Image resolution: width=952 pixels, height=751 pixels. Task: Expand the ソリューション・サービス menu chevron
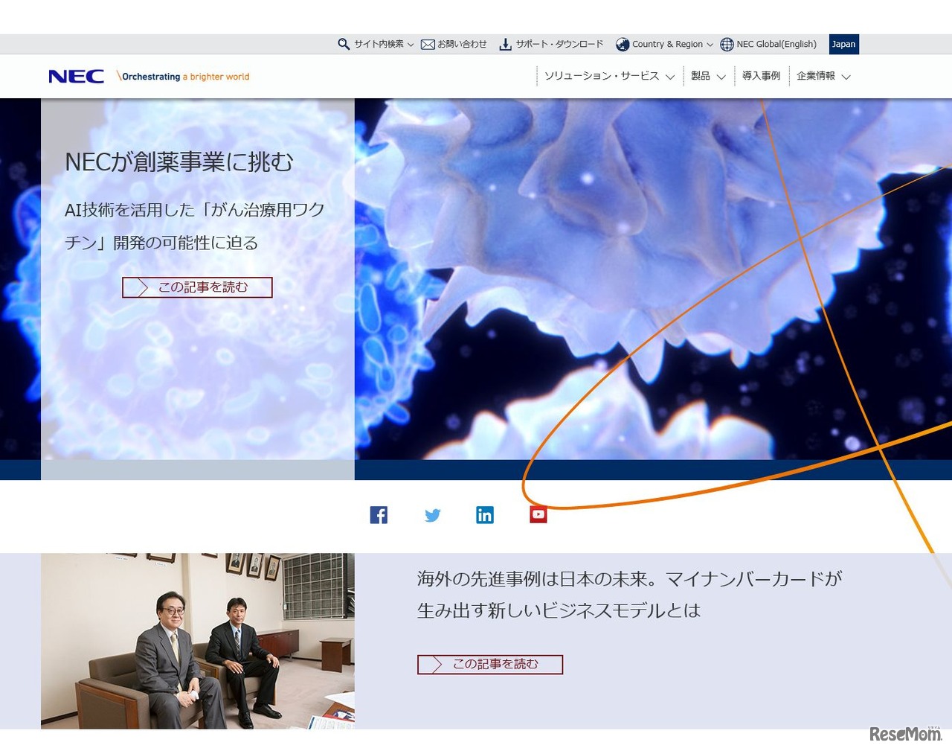pos(672,77)
